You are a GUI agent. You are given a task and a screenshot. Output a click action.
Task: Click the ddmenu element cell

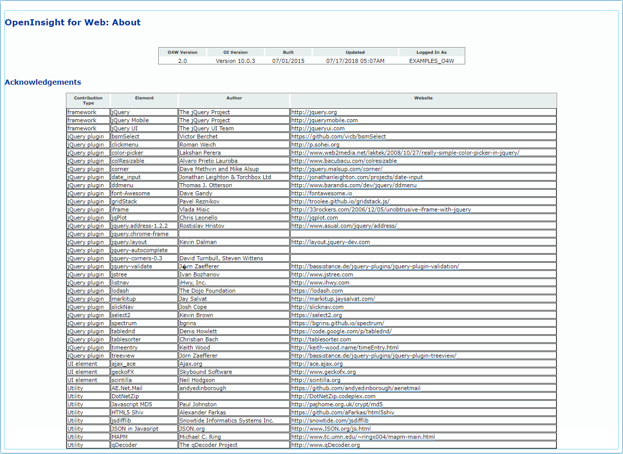pyautogui.click(x=145, y=185)
